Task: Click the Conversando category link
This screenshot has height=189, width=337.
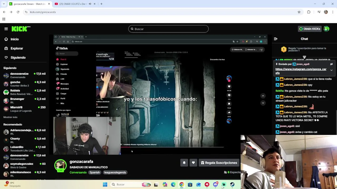Action: click(x=78, y=172)
